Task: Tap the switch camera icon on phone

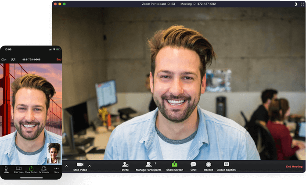Action: tap(13, 60)
